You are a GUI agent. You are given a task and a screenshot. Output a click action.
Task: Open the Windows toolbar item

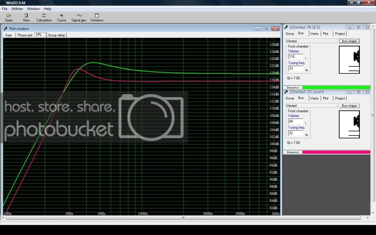click(x=97, y=18)
